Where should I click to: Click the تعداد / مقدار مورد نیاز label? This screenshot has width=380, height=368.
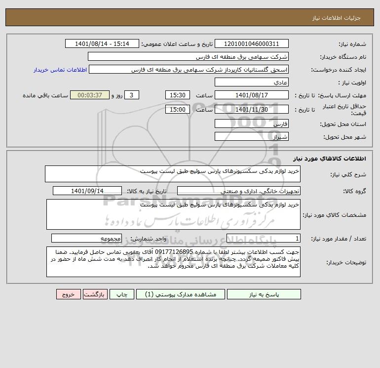pyautogui.click(x=339, y=239)
